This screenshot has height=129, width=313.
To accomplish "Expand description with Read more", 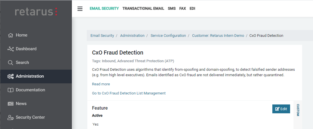I will coord(101,84).
